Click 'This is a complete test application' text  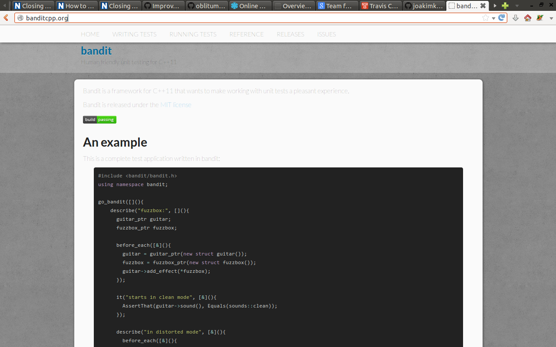pyautogui.click(x=152, y=158)
